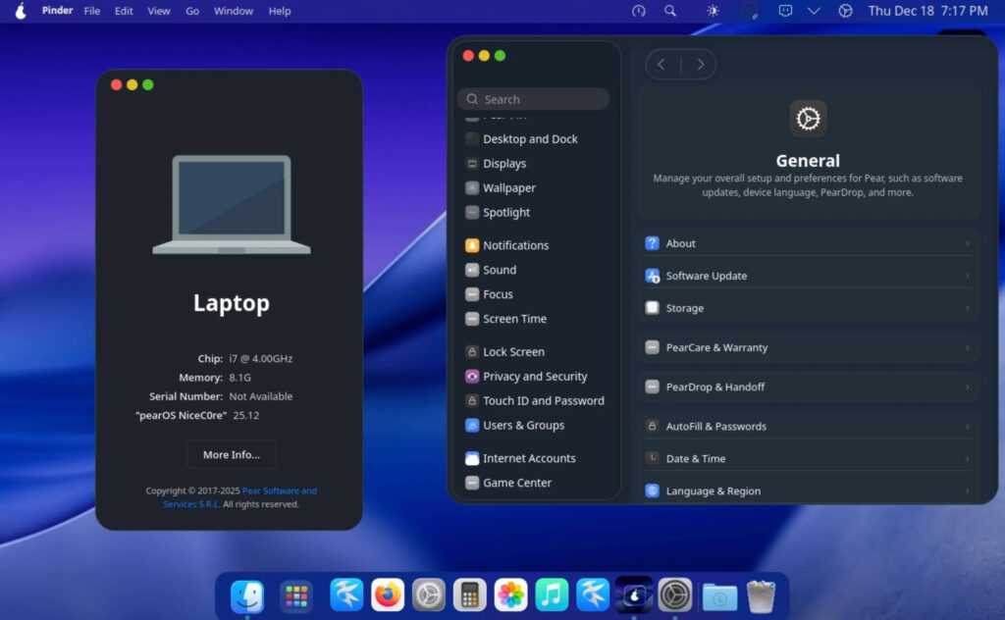This screenshot has height=620, width=1005.
Task: Launch Calculator from the dock
Action: (470, 594)
